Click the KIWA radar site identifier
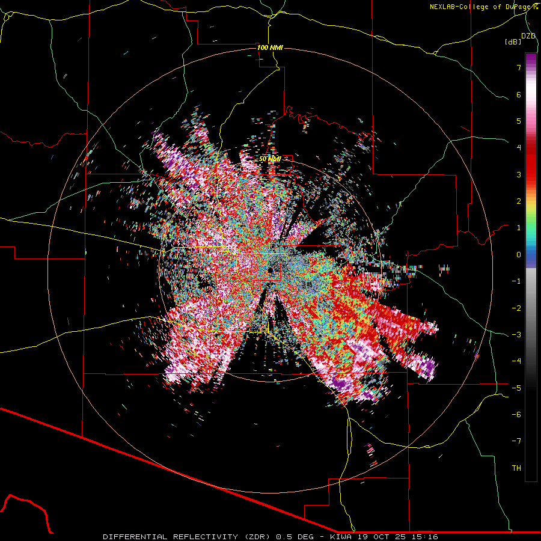The height and width of the screenshot is (541, 541). pos(341,537)
